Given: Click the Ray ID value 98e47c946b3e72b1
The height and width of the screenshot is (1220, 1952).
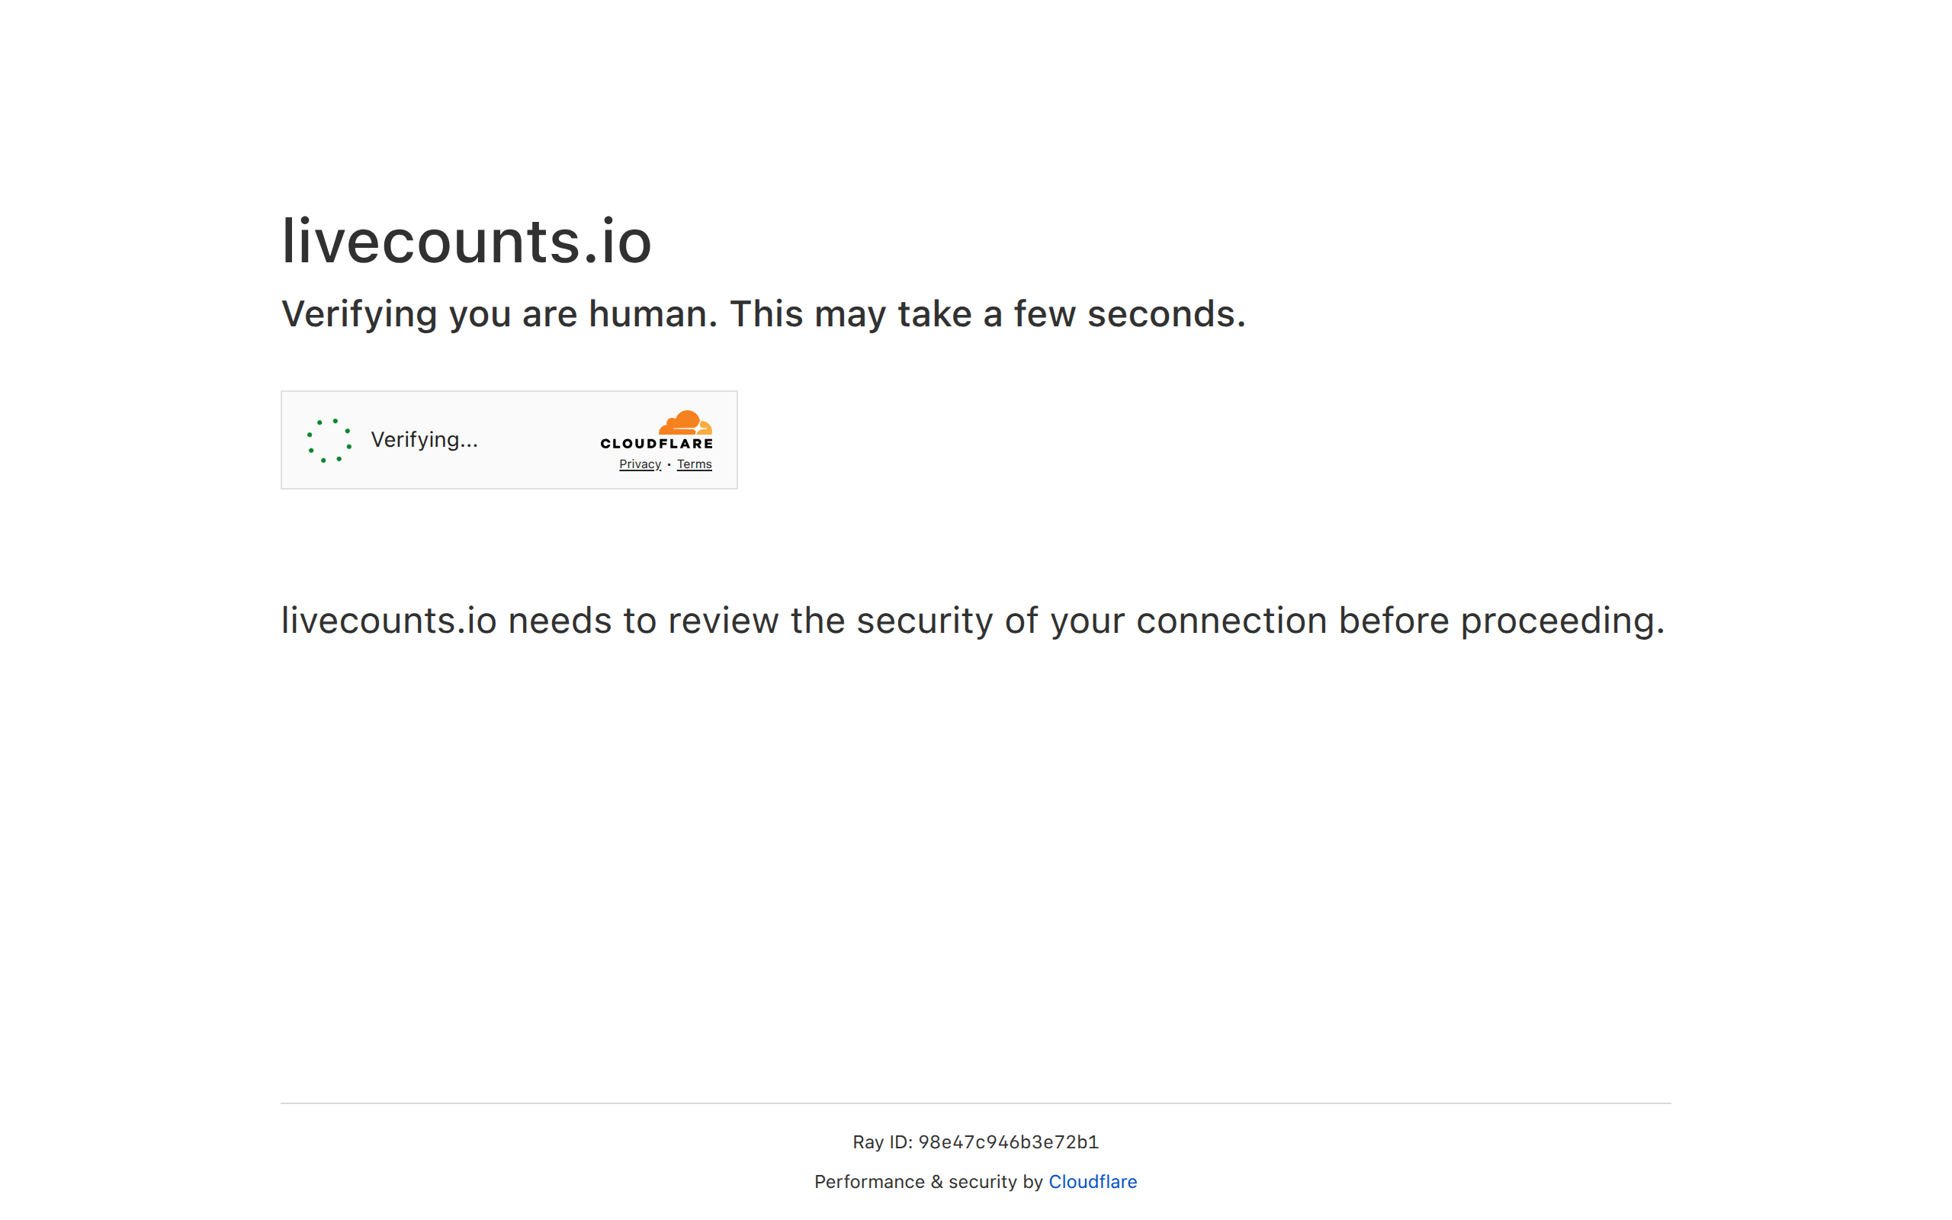Looking at the screenshot, I should click(x=1008, y=1141).
